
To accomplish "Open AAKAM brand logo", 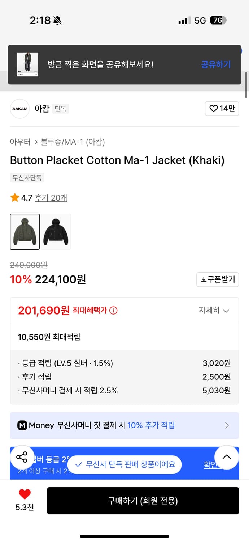I will point(19,109).
